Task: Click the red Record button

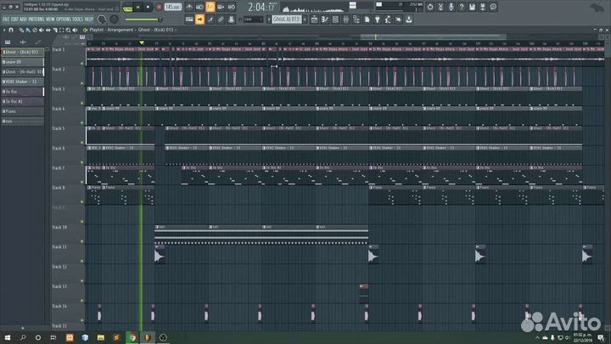Action: (159, 7)
